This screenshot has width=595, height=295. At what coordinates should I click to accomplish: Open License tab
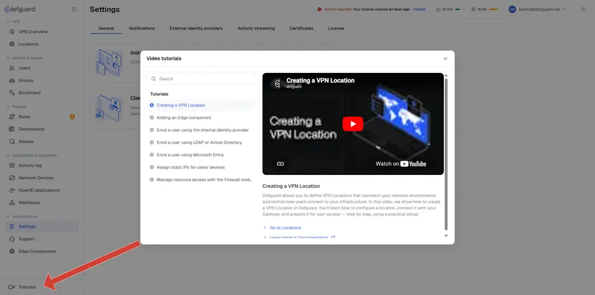(x=336, y=28)
